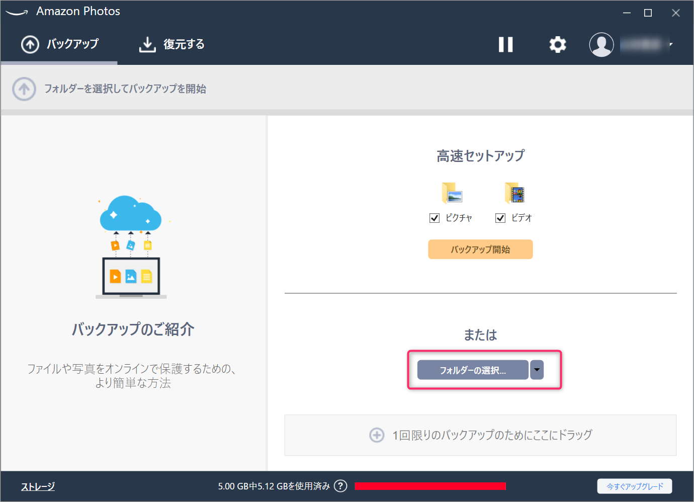Click the help question mark by storage usage
Screen dimensions: 694x502
[x=340, y=486]
